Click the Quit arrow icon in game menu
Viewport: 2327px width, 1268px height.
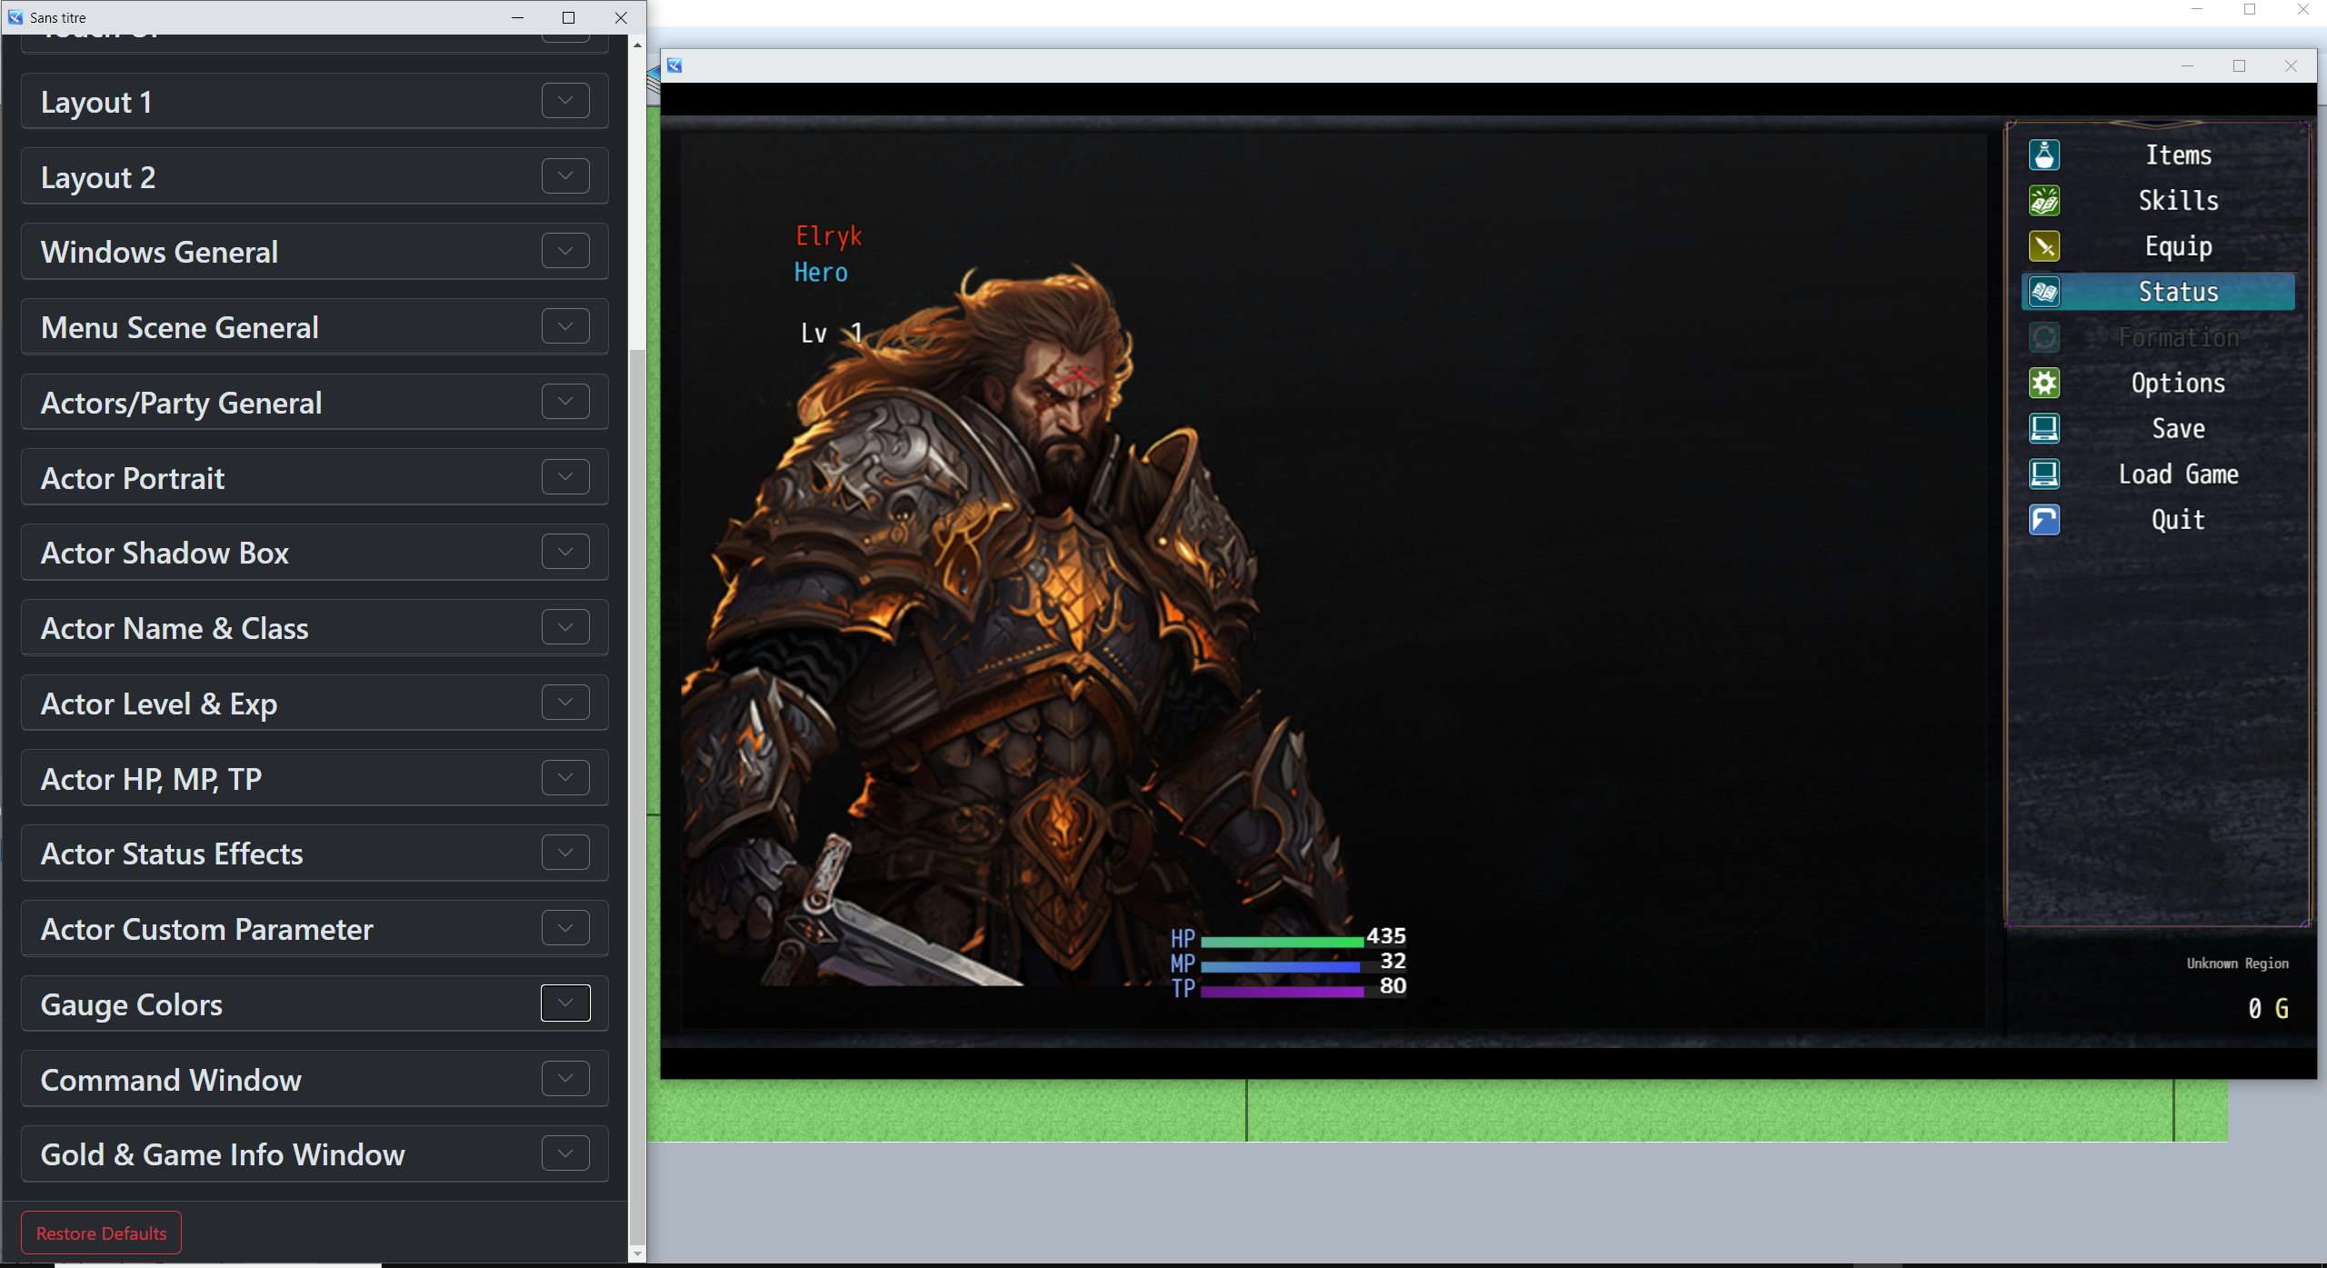[2044, 520]
